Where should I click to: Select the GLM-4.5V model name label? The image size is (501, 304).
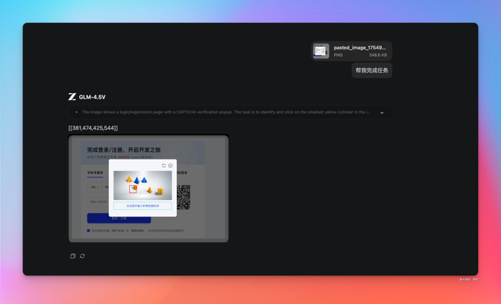click(x=92, y=97)
